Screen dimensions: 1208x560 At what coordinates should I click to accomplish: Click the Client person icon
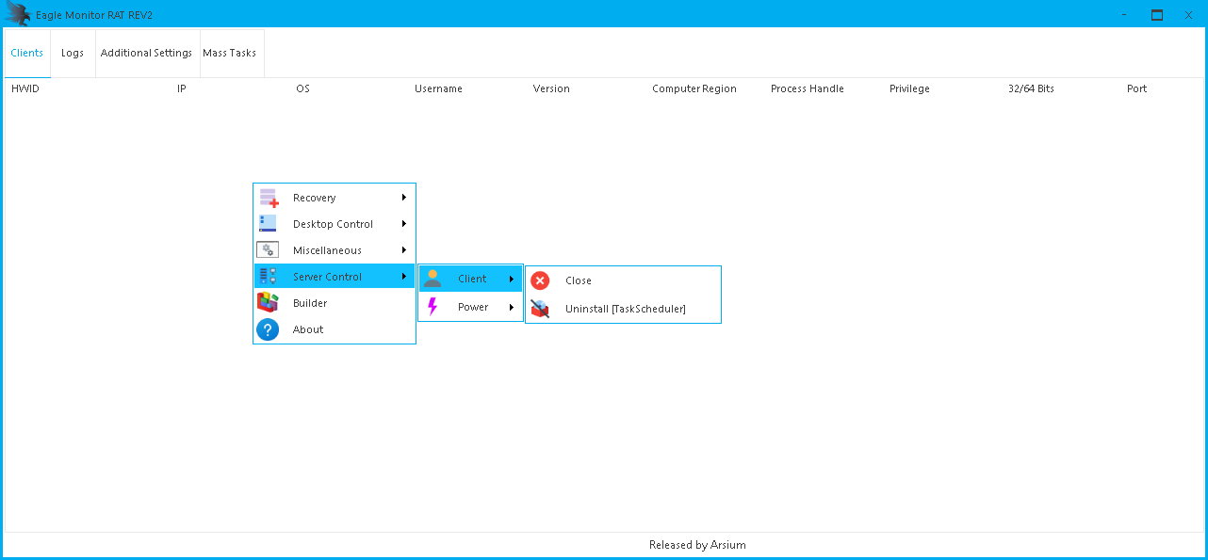[x=433, y=279]
